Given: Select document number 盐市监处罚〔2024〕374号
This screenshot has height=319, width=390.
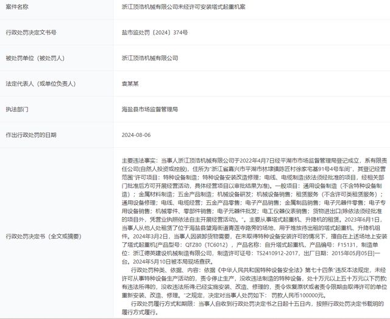Looking at the screenshot, I should [155, 32].
